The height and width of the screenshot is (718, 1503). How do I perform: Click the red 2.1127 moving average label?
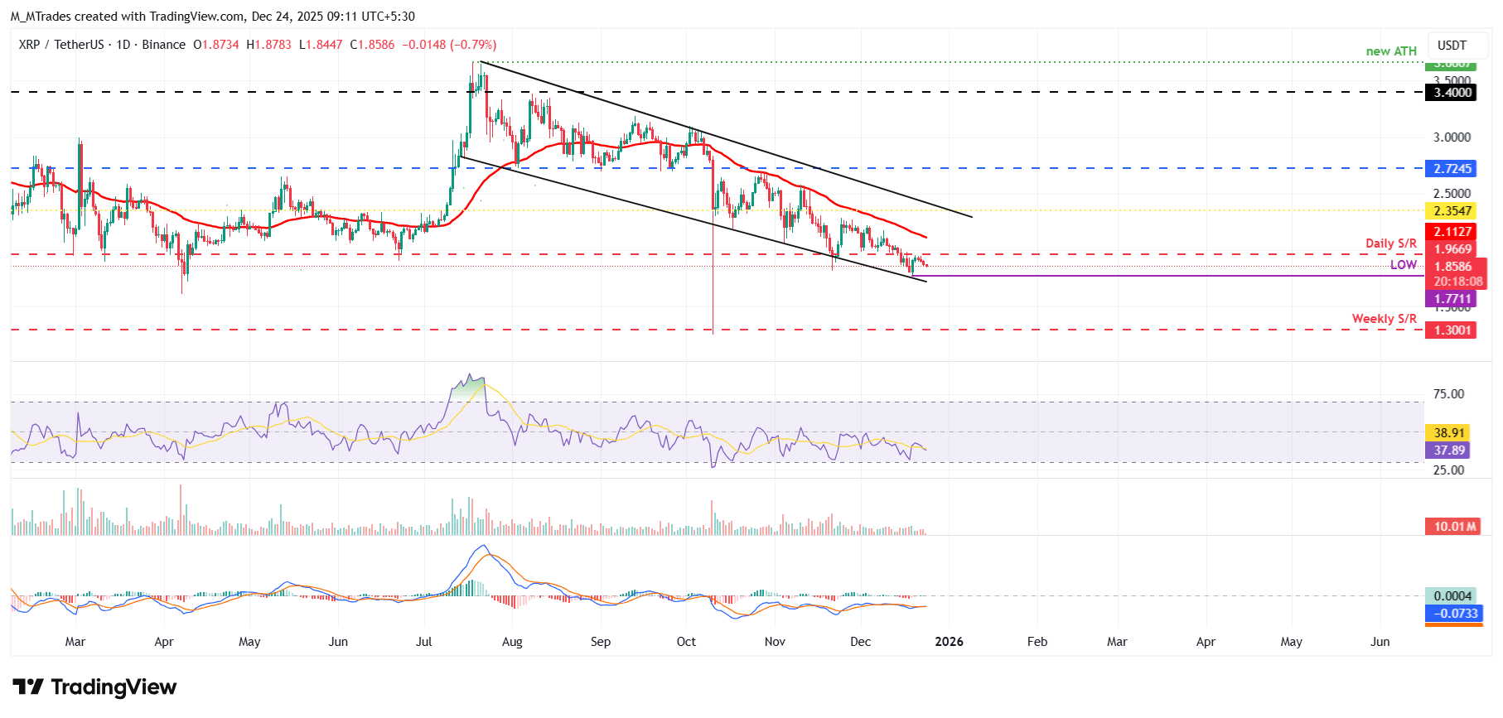point(1453,232)
